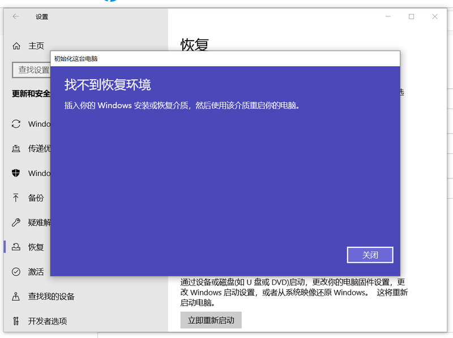The image size is (453, 338).
Task: Open 查找我的设备 person icon
Action: [16, 296]
